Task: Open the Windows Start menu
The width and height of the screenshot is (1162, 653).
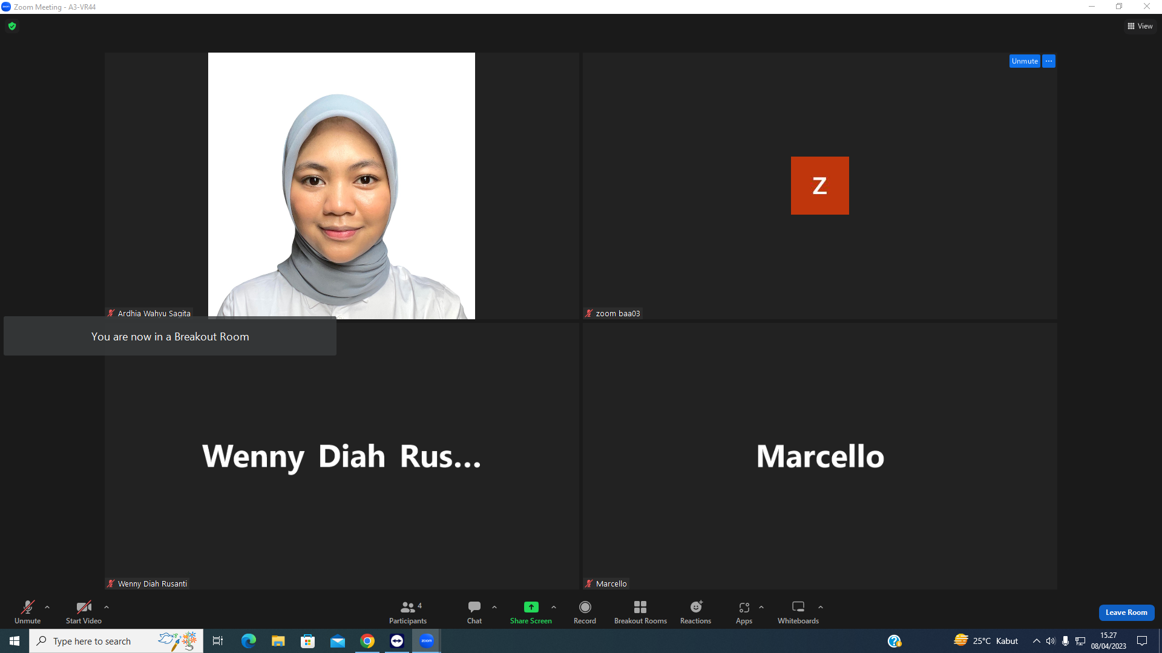Action: click(x=15, y=641)
